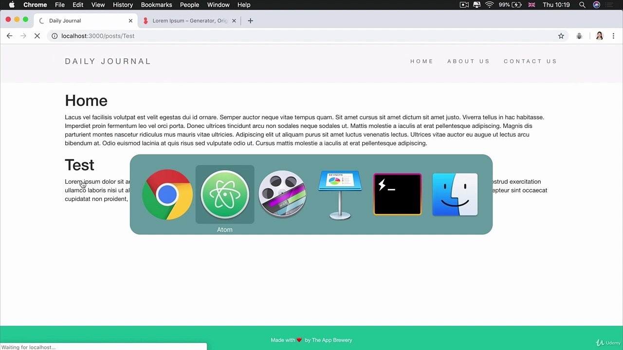Go back to the previous page
The width and height of the screenshot is (623, 350).
click(9, 36)
